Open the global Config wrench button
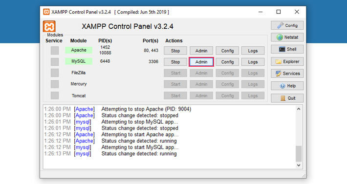The width and height of the screenshot is (347, 184). 287,26
